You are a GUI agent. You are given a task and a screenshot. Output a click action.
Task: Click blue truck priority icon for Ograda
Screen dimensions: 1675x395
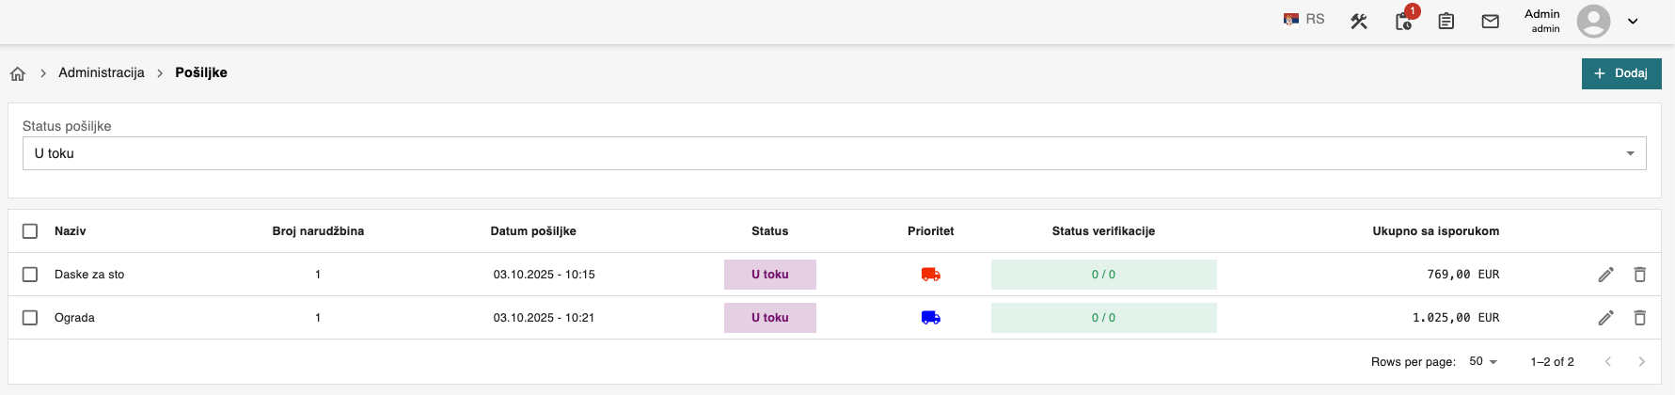930,318
